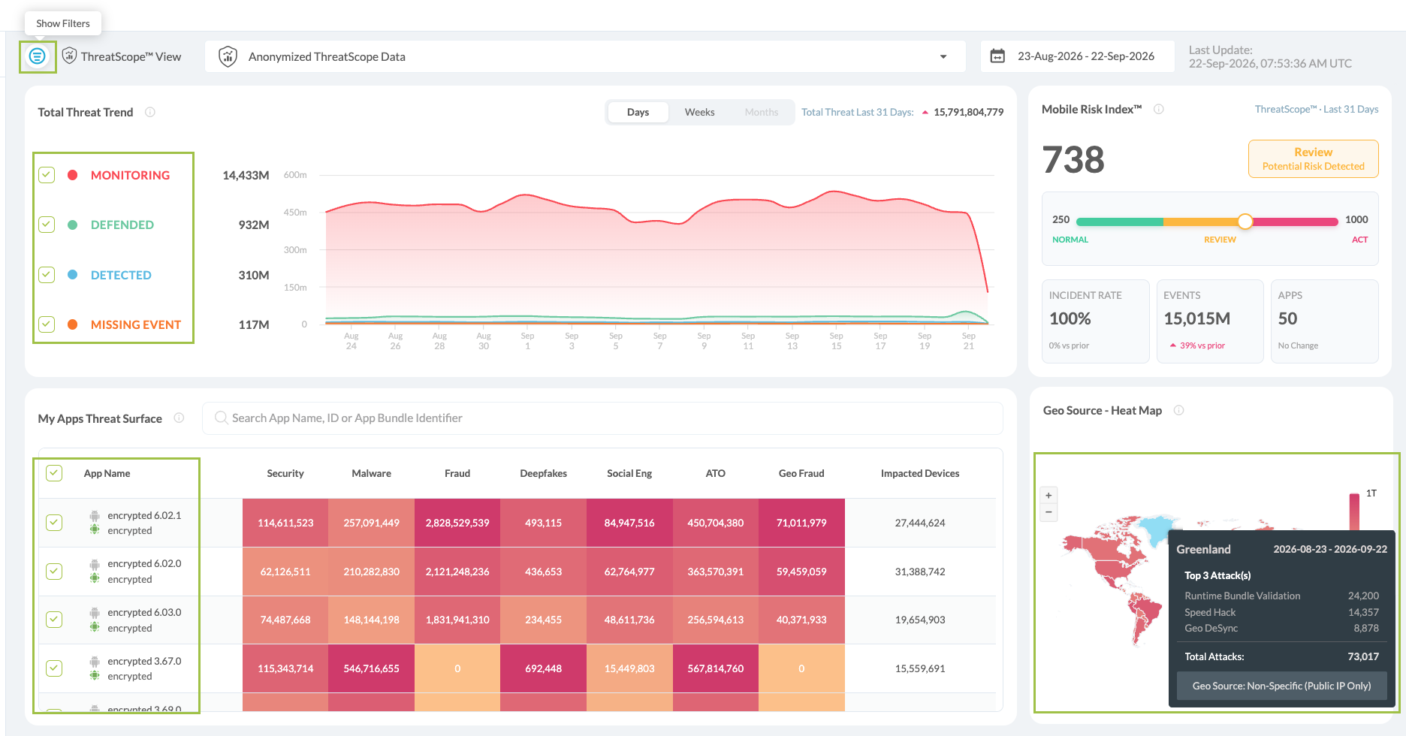Viewport: 1406px width, 736px height.
Task: Uncheck the encrypted 6.03.0 row checkbox
Action: [54, 620]
